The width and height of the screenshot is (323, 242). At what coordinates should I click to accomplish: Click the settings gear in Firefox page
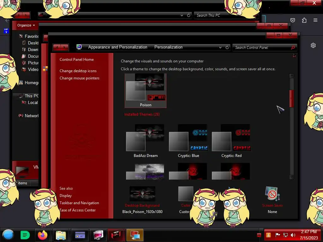click(x=313, y=45)
